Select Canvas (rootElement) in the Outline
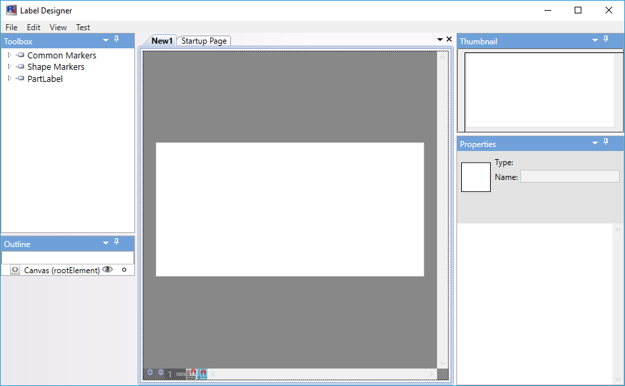Viewport: 625px width, 386px height. tap(62, 271)
